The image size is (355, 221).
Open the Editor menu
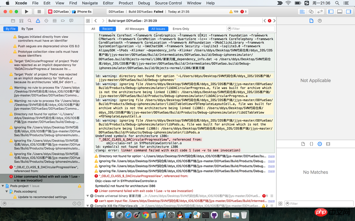click(x=108, y=3)
